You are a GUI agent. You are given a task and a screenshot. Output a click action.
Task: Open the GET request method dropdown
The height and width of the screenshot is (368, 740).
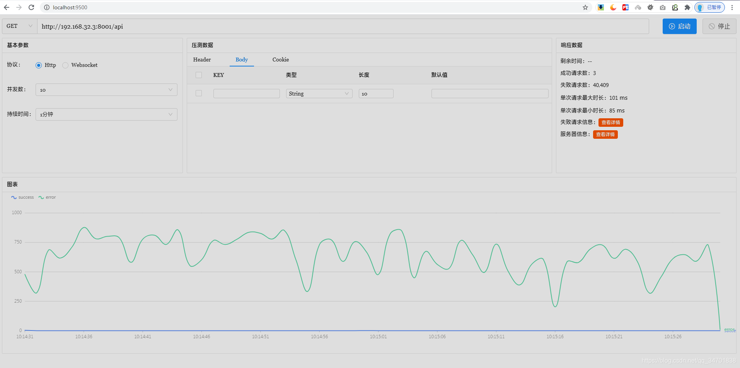(x=20, y=26)
